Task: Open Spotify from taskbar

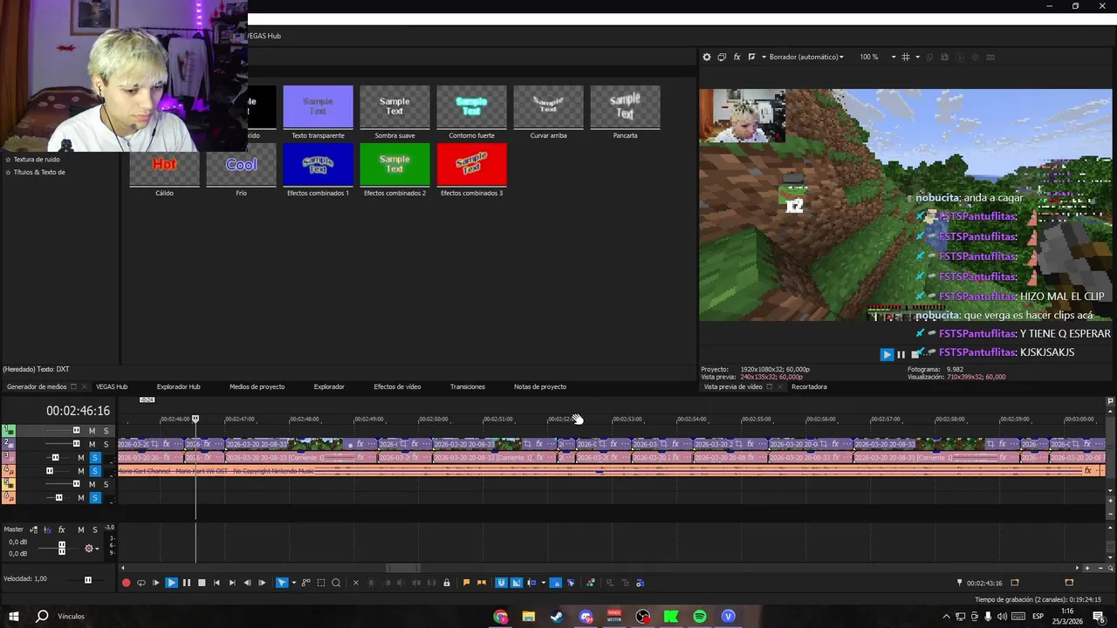Action: click(700, 617)
